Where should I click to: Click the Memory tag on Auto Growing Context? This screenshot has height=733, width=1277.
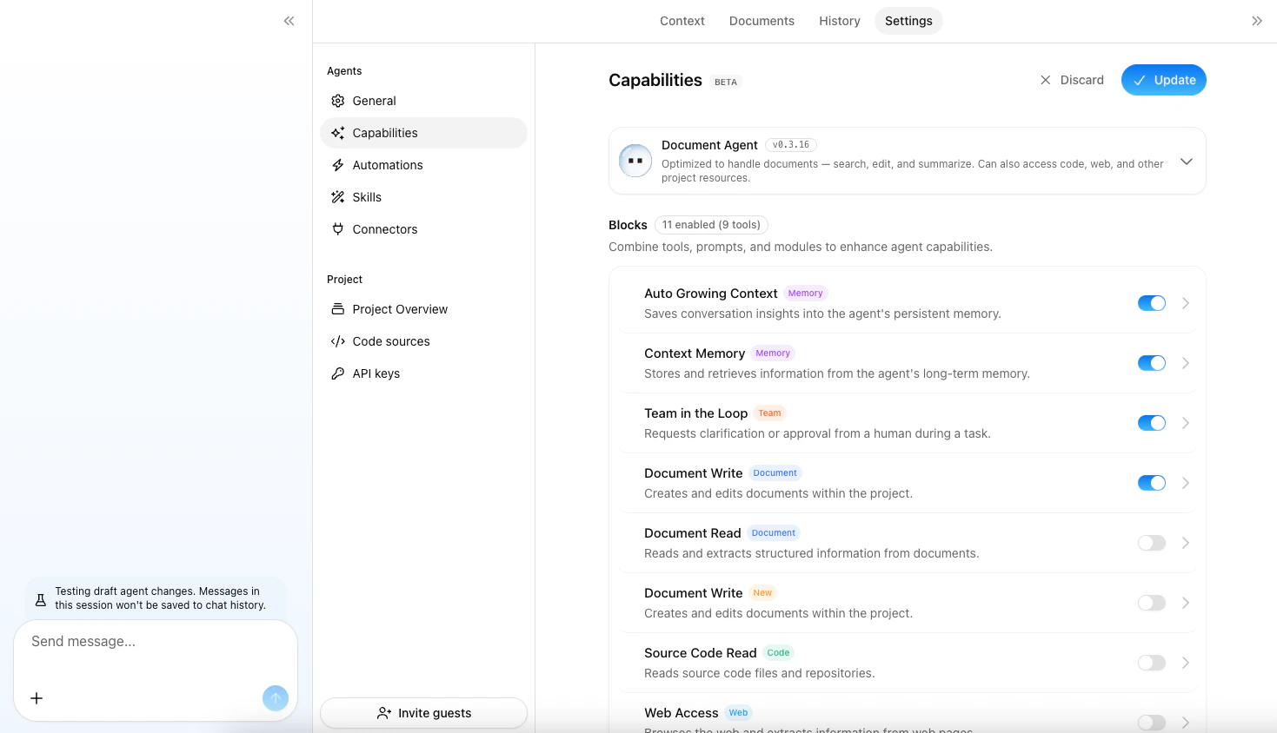point(805,294)
